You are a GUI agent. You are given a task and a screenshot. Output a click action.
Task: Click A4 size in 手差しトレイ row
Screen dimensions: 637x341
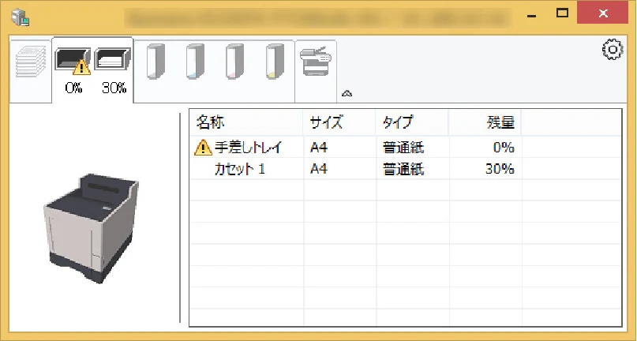point(319,148)
